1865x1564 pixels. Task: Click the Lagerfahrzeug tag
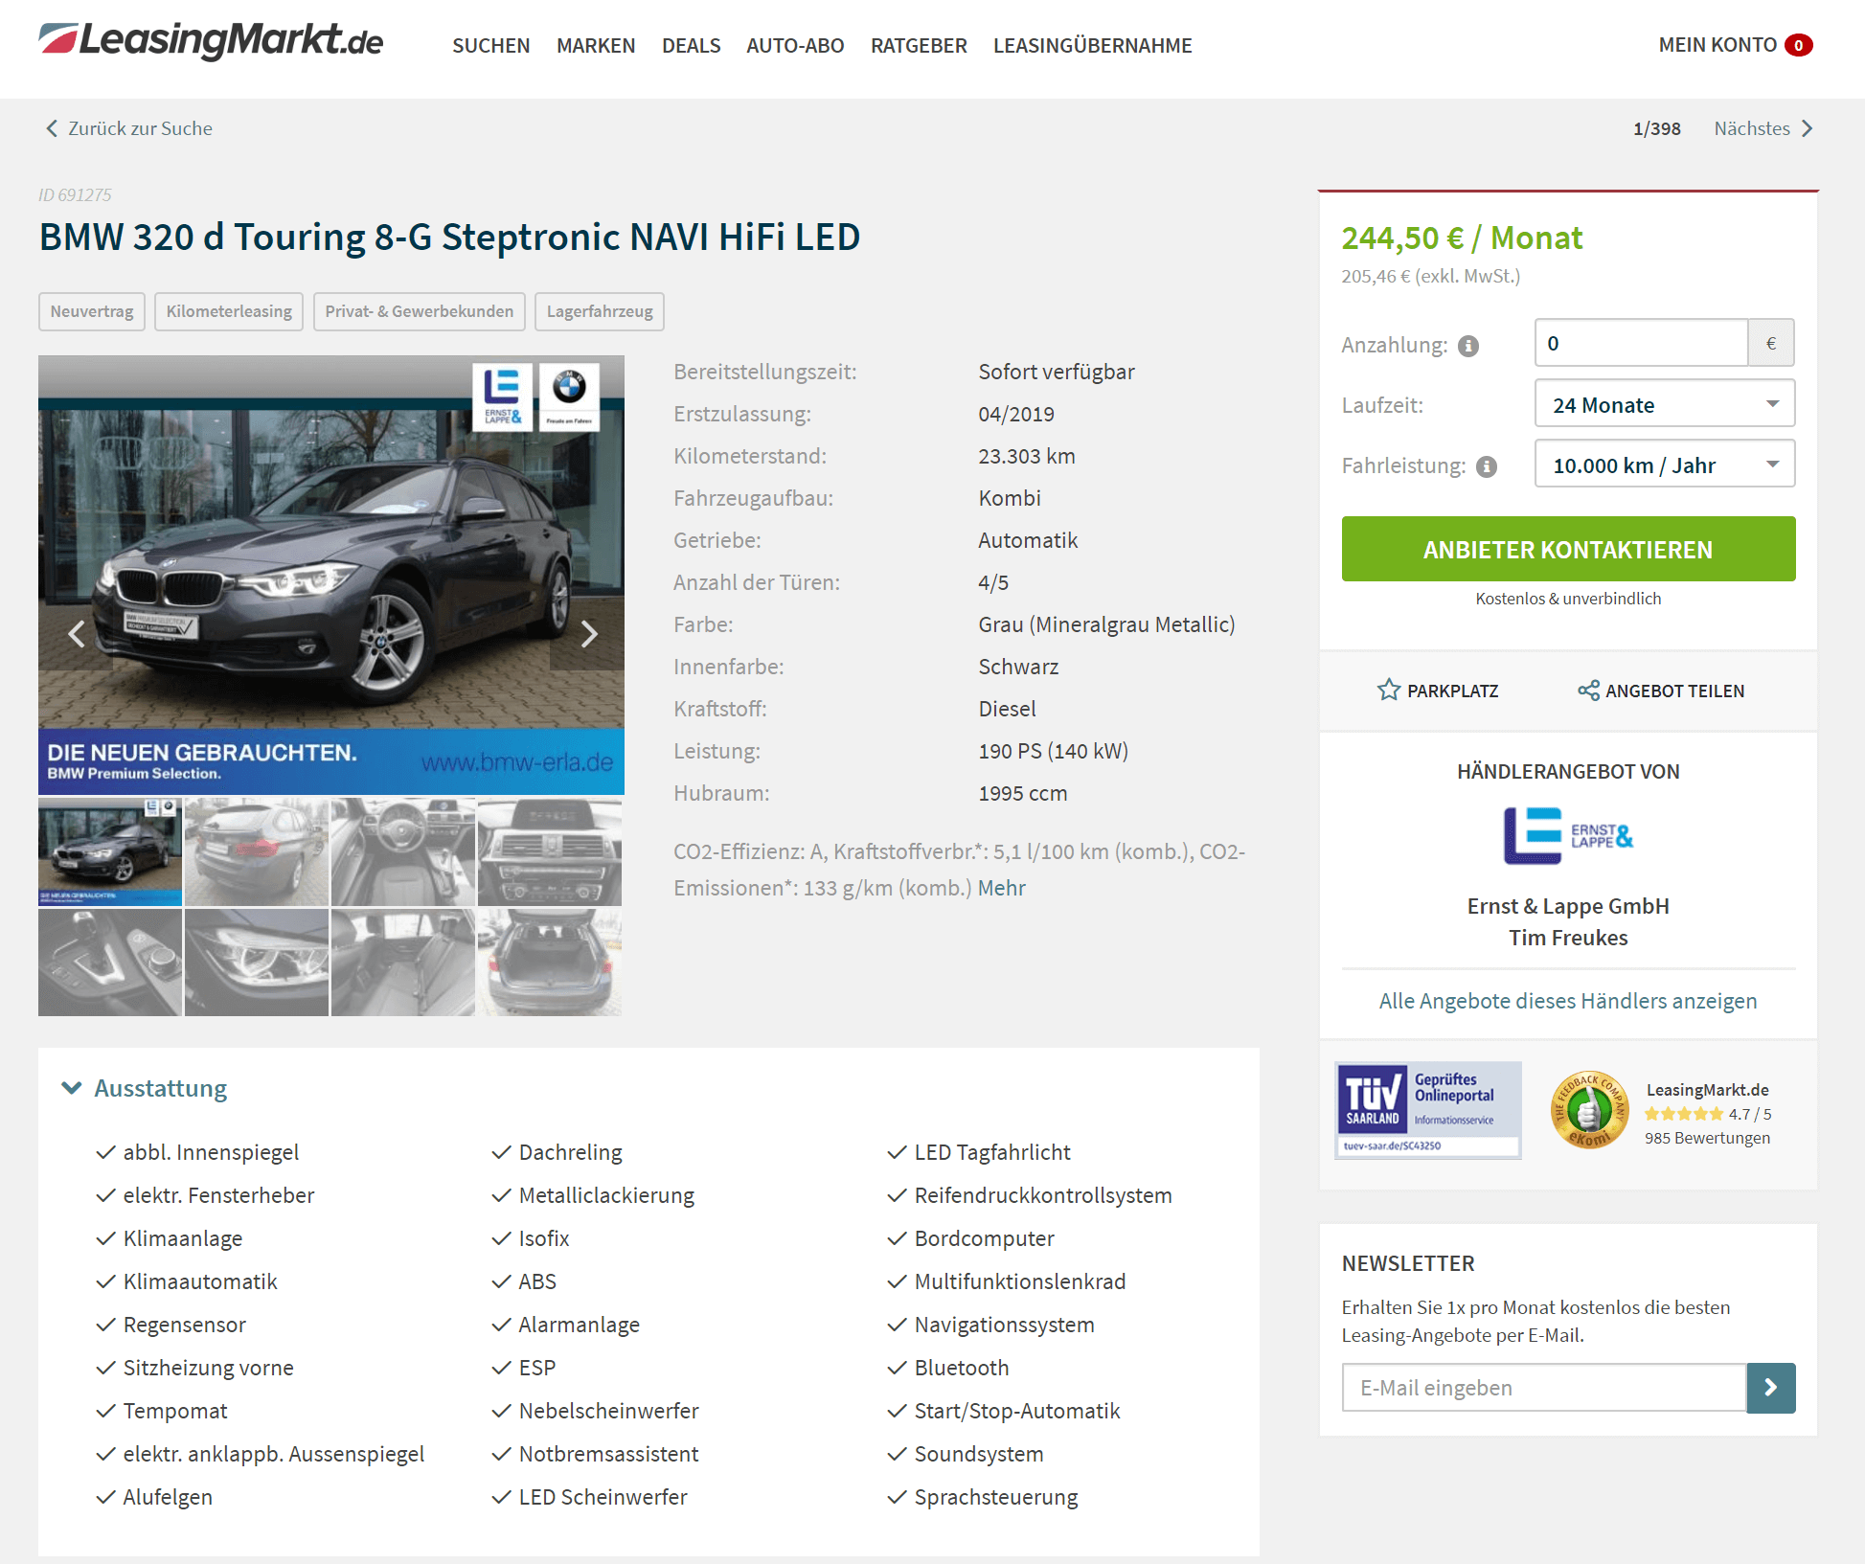coord(600,311)
